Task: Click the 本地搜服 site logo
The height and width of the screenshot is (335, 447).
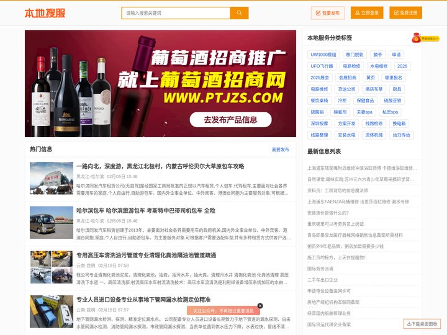Action: pos(45,13)
